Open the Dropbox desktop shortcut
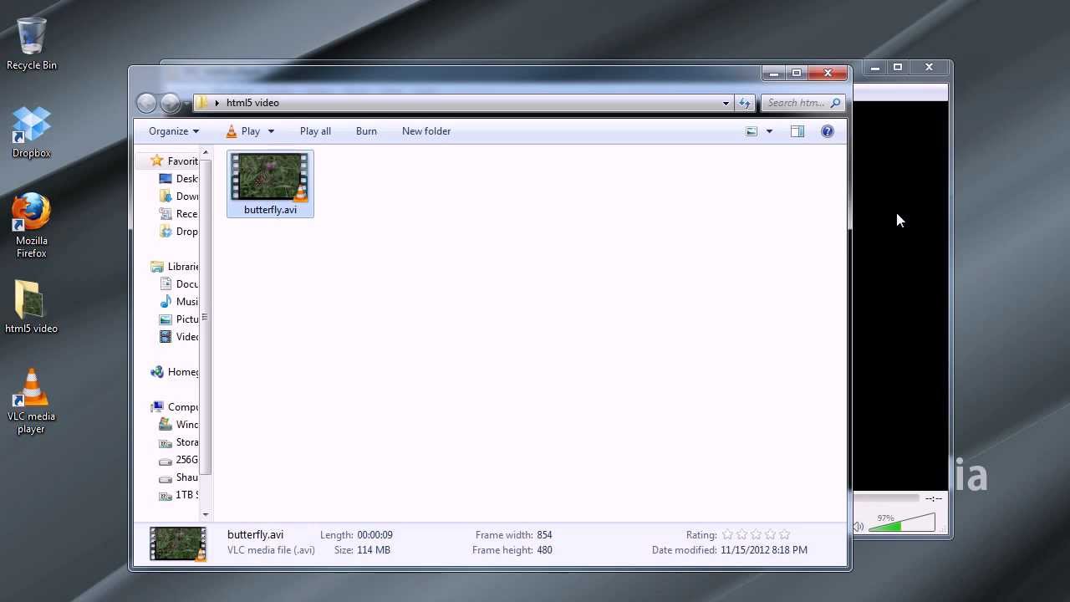Screen dimensions: 1070x602 pyautogui.click(x=32, y=132)
